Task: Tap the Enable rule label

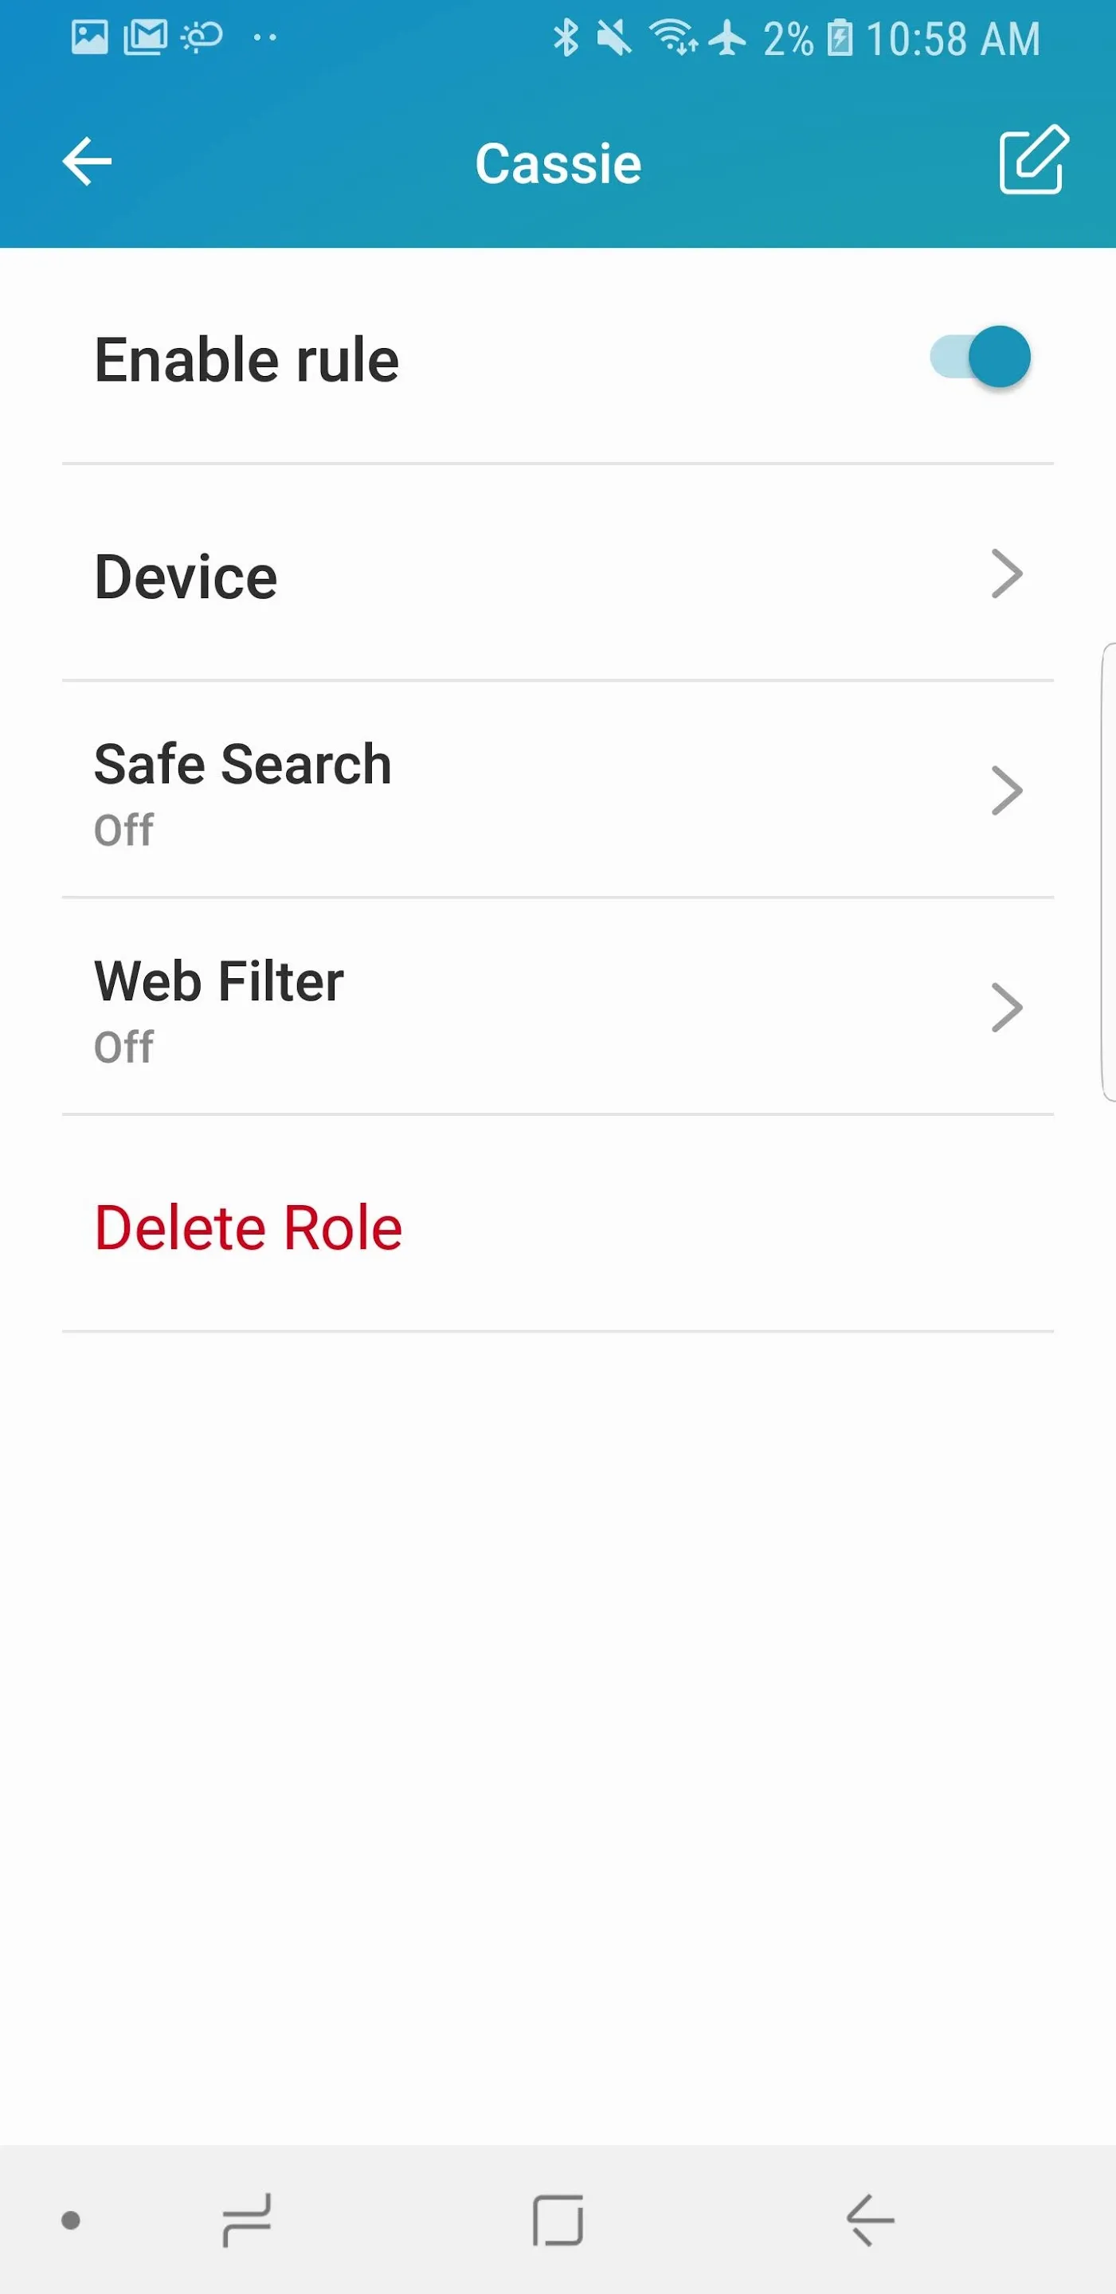Action: (x=247, y=360)
